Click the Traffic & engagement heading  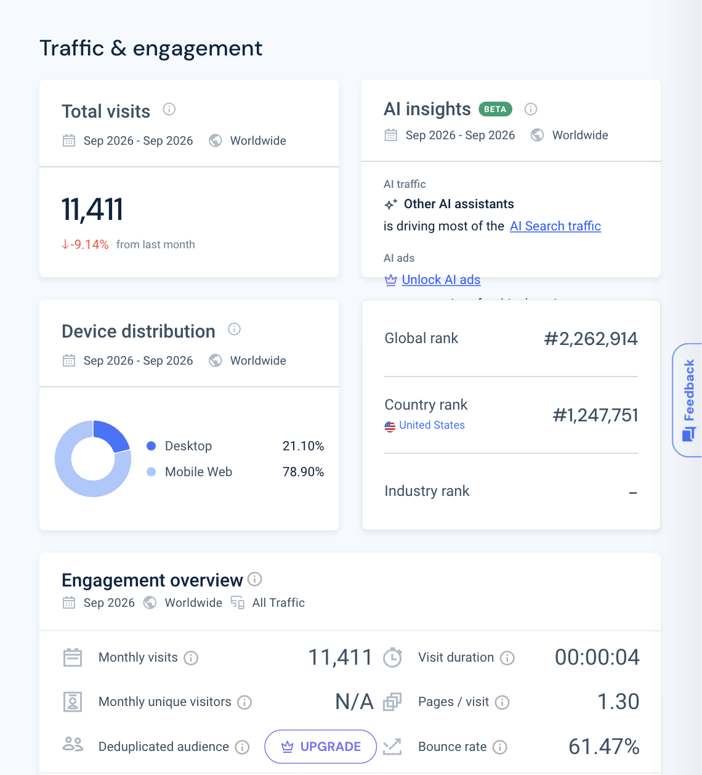(151, 48)
